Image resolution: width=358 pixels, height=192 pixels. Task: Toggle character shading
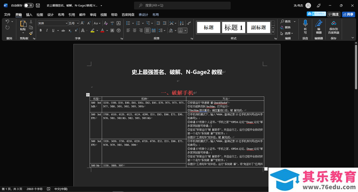112,30
